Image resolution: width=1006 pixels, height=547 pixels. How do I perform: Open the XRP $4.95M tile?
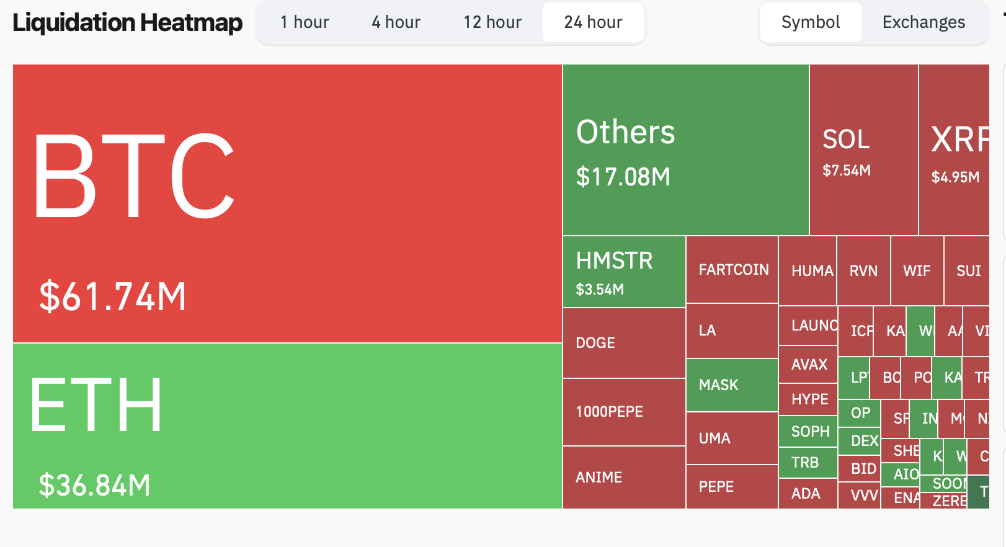pyautogui.click(x=954, y=149)
